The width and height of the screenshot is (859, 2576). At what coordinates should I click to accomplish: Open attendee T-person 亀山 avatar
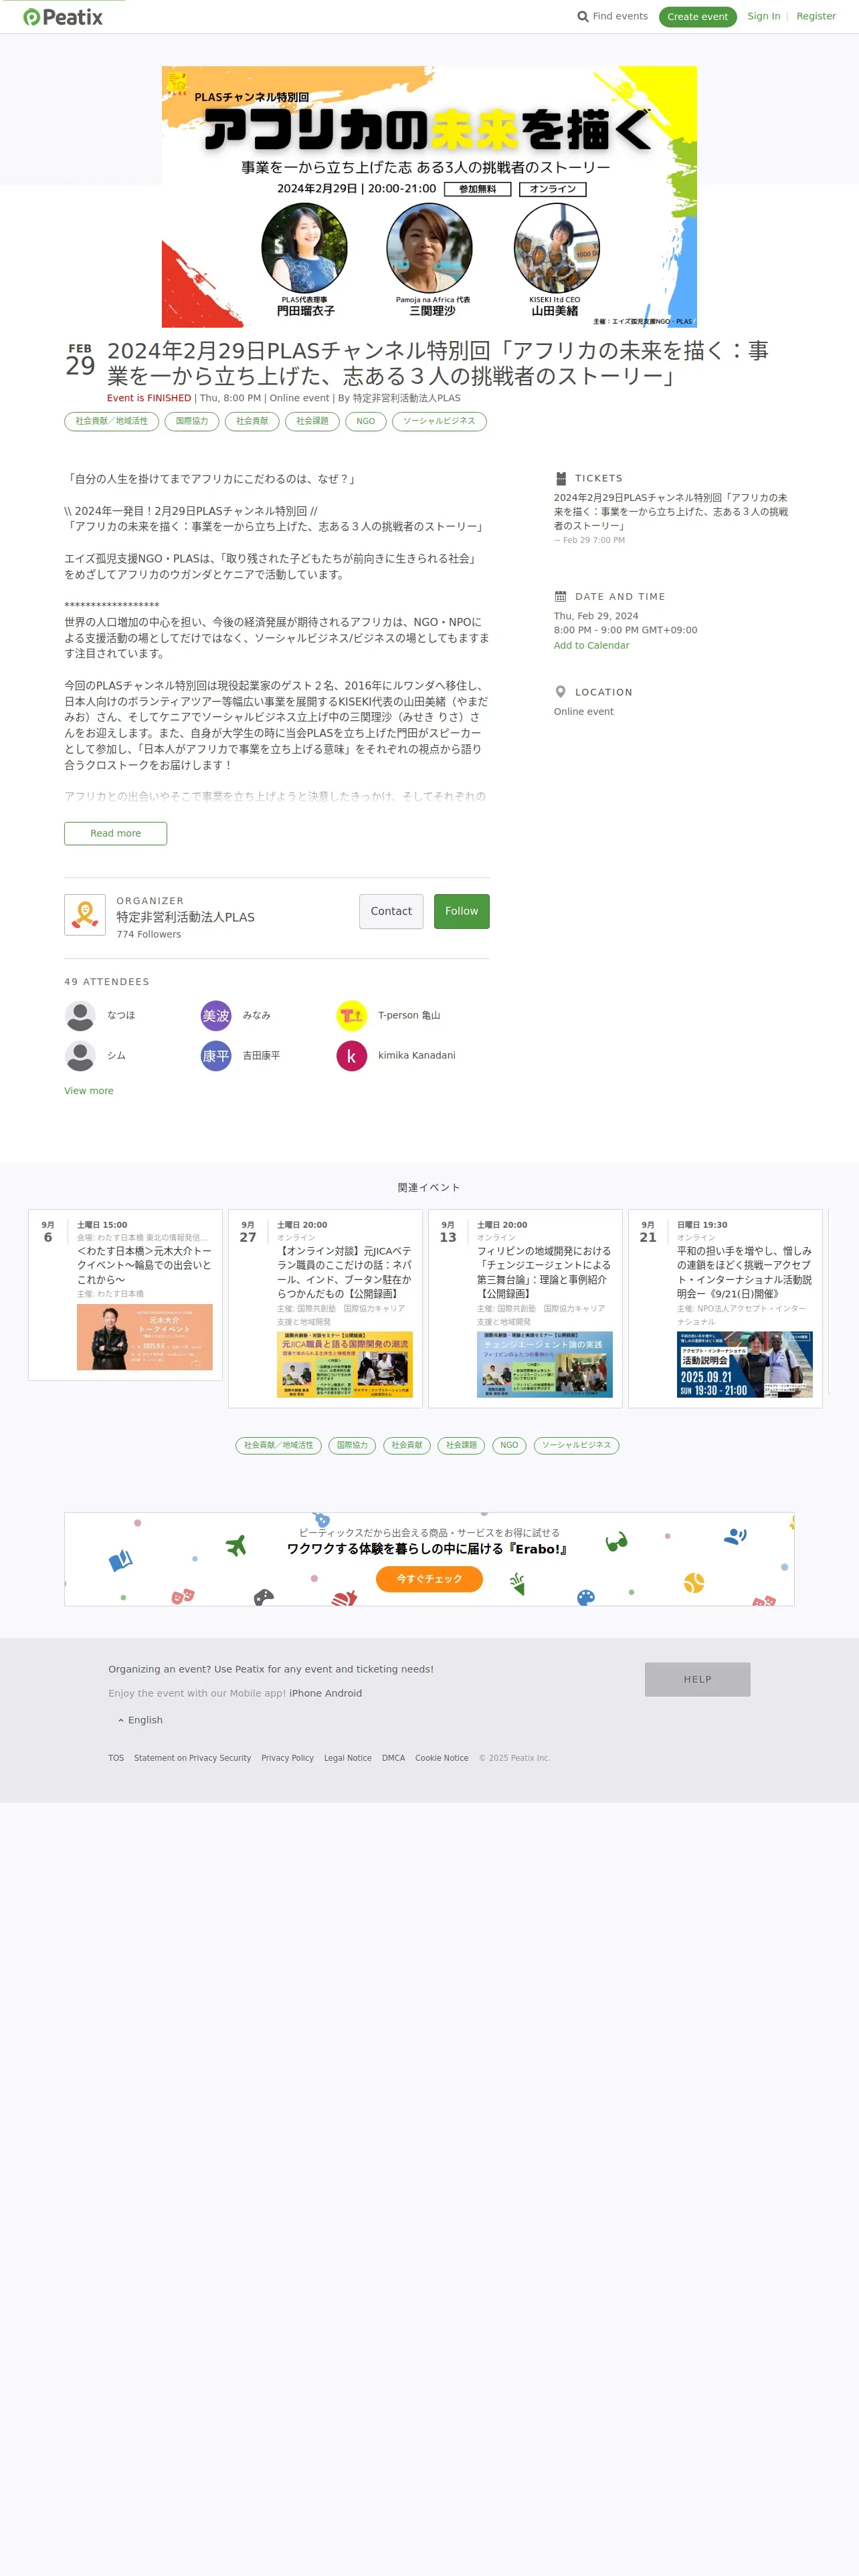click(x=351, y=1016)
